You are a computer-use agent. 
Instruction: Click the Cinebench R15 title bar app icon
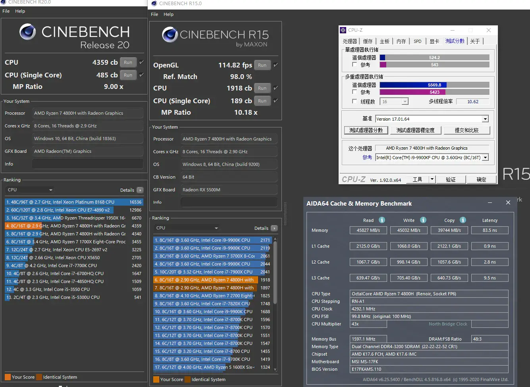click(x=154, y=3)
